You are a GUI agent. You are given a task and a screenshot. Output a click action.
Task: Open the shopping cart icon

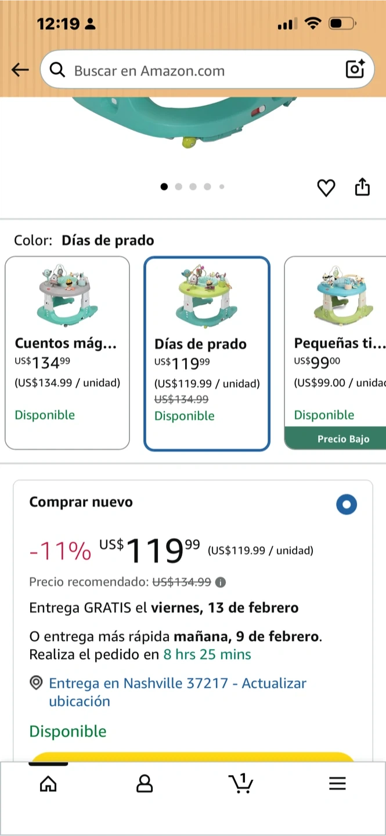(241, 784)
